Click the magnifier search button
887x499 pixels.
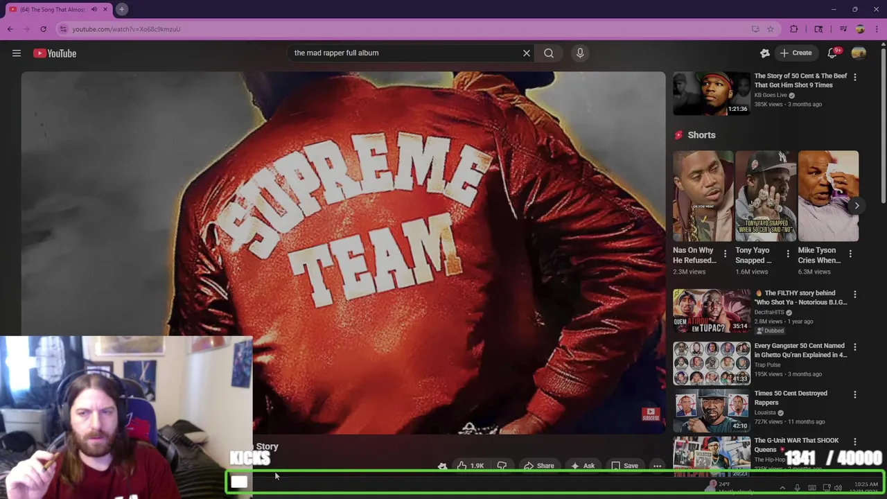tap(549, 53)
